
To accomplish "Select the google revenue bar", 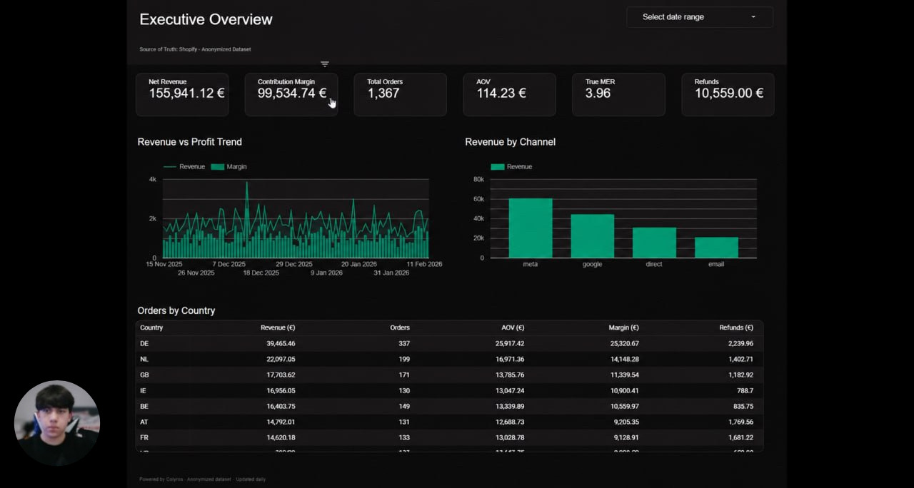I will click(x=592, y=236).
